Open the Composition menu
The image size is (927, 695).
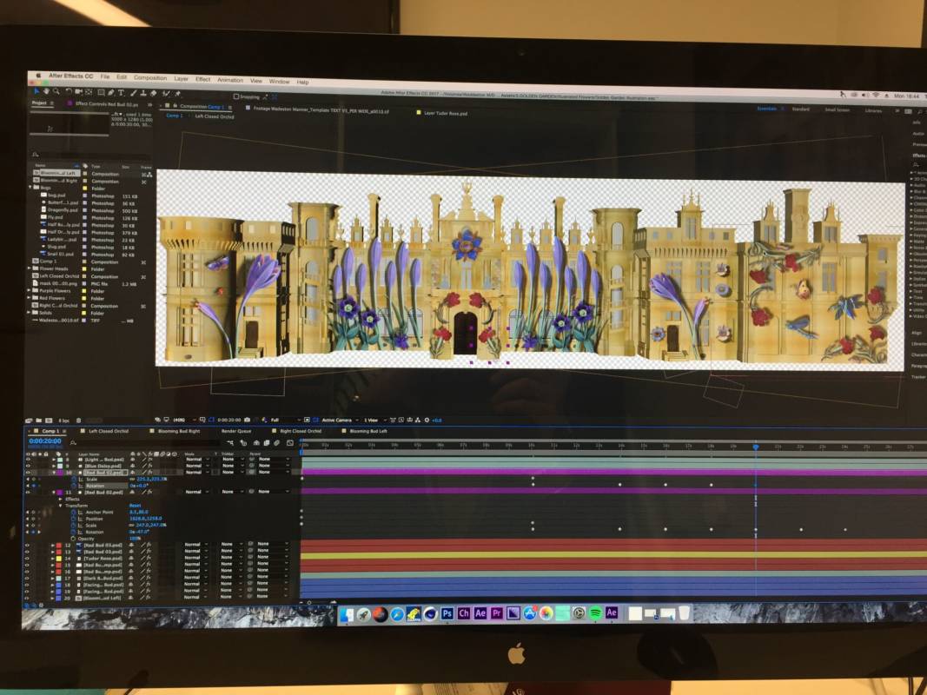coord(150,78)
